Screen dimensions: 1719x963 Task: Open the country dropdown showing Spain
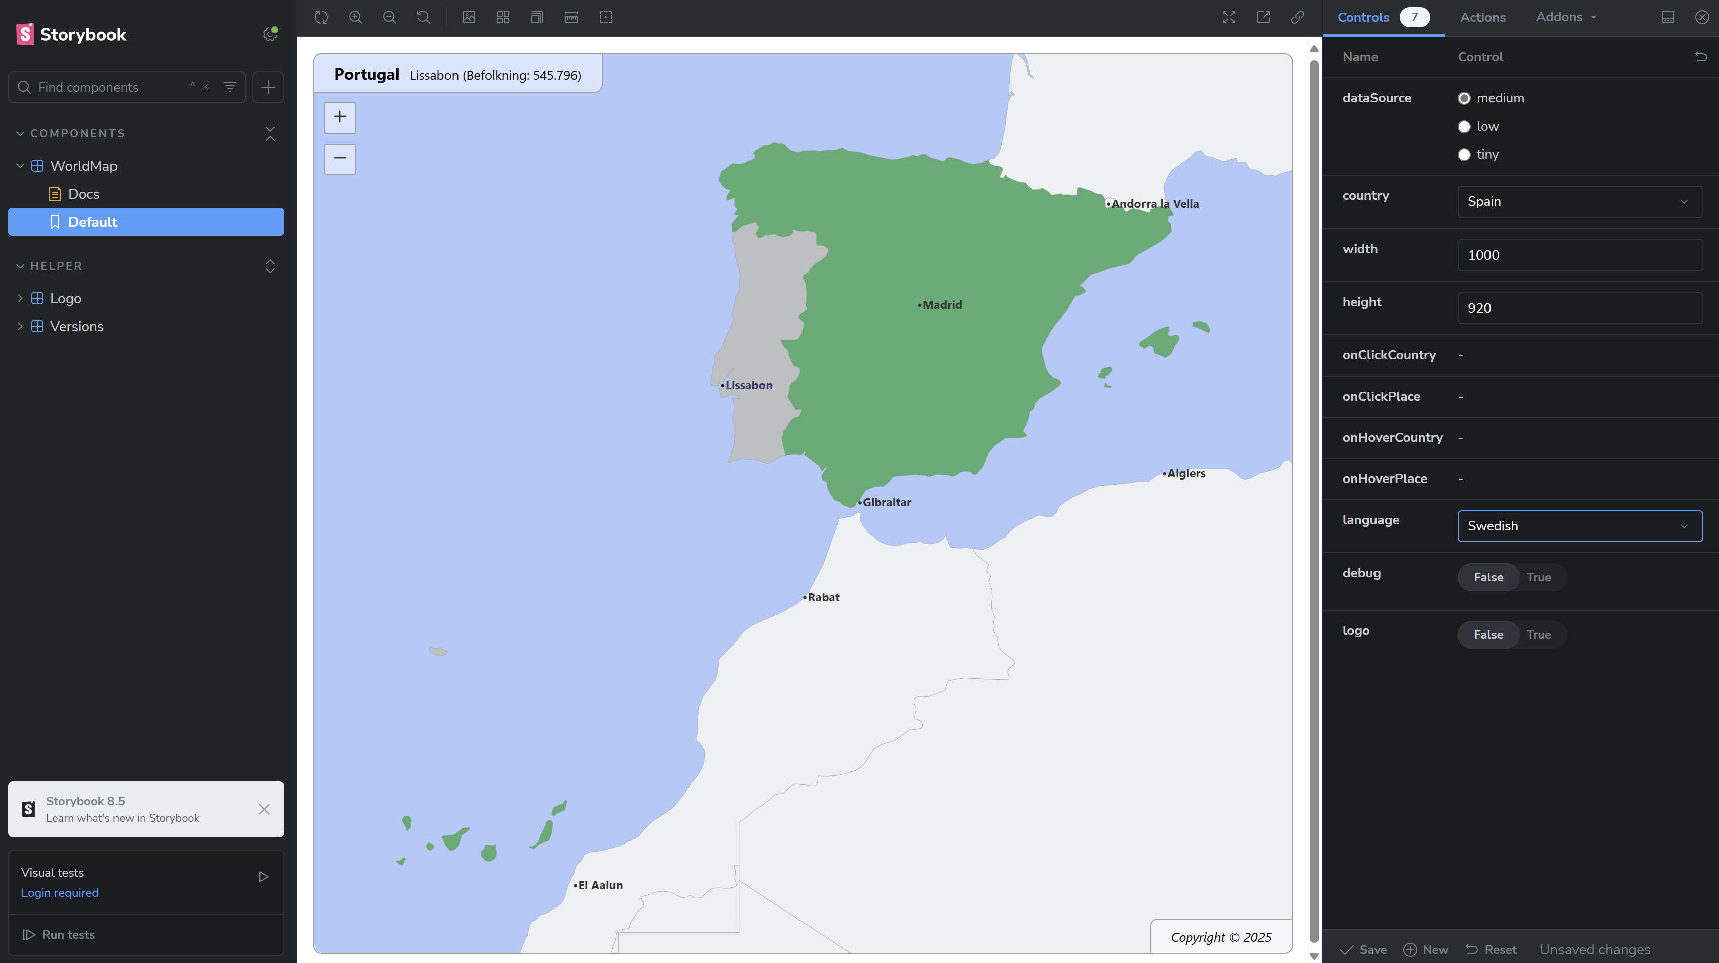click(x=1579, y=201)
